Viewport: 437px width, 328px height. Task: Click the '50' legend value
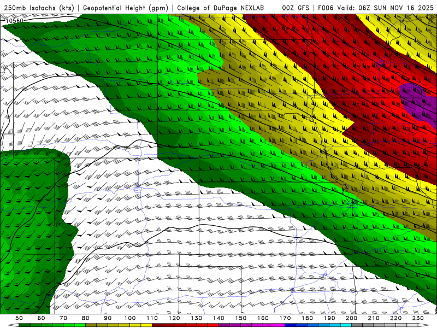[x=19, y=318]
